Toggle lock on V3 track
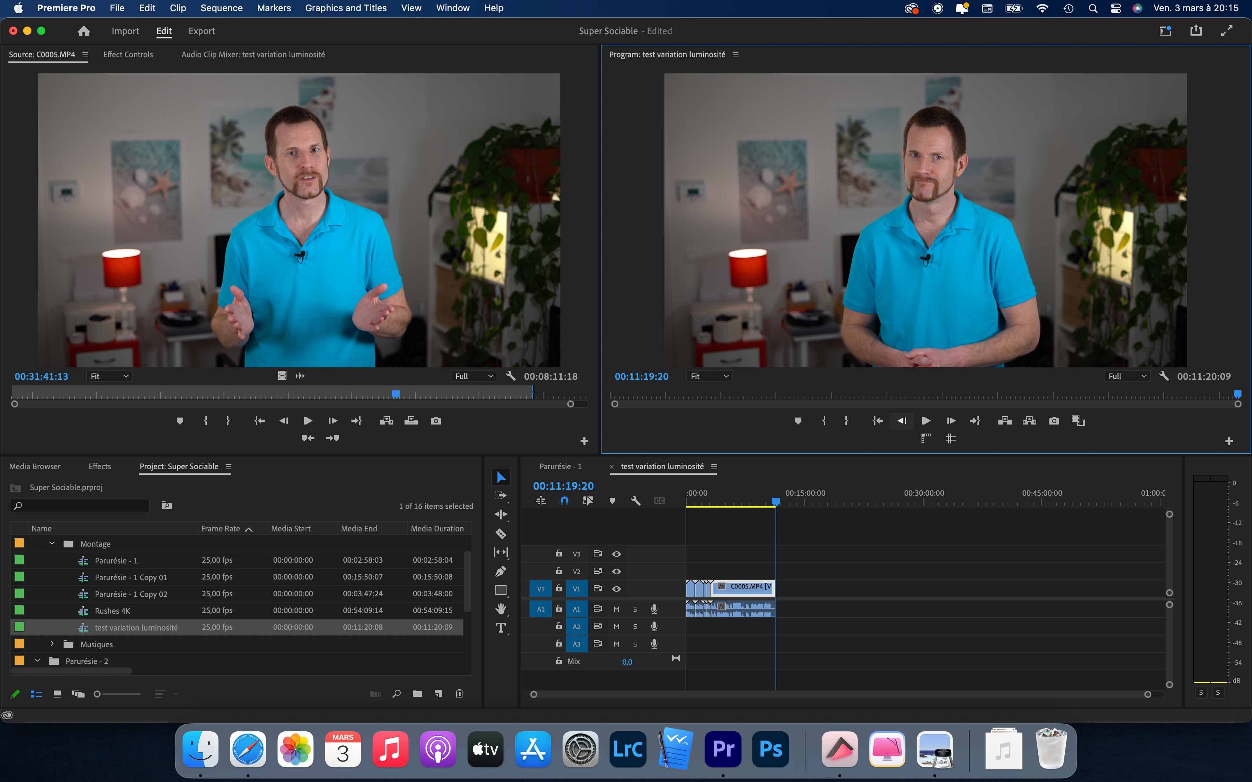The height and width of the screenshot is (782, 1252). [559, 553]
